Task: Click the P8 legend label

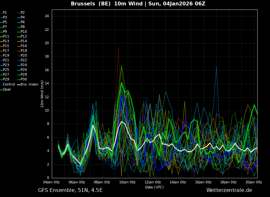Action: [23, 27]
